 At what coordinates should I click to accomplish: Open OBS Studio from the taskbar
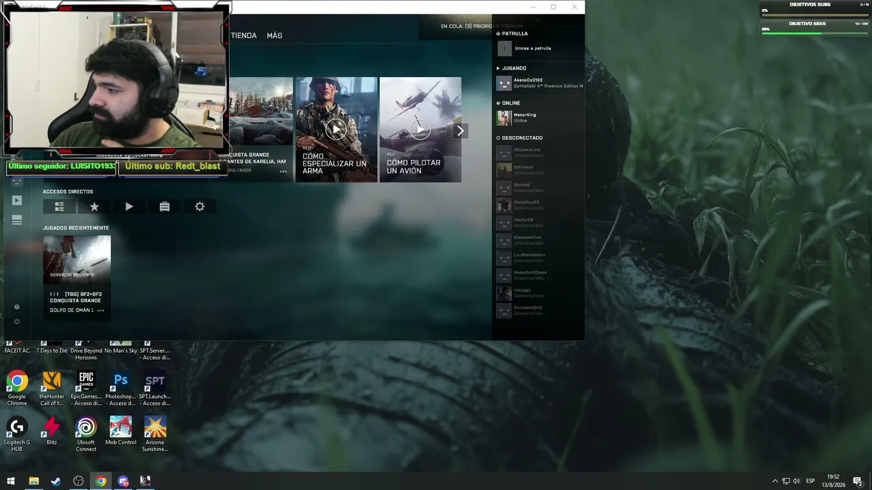[78, 481]
